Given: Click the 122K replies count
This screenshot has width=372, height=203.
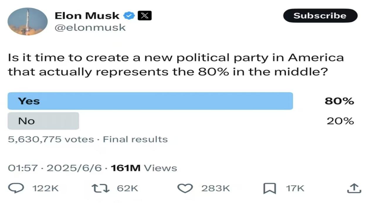Looking at the screenshot, I should tap(45, 188).
